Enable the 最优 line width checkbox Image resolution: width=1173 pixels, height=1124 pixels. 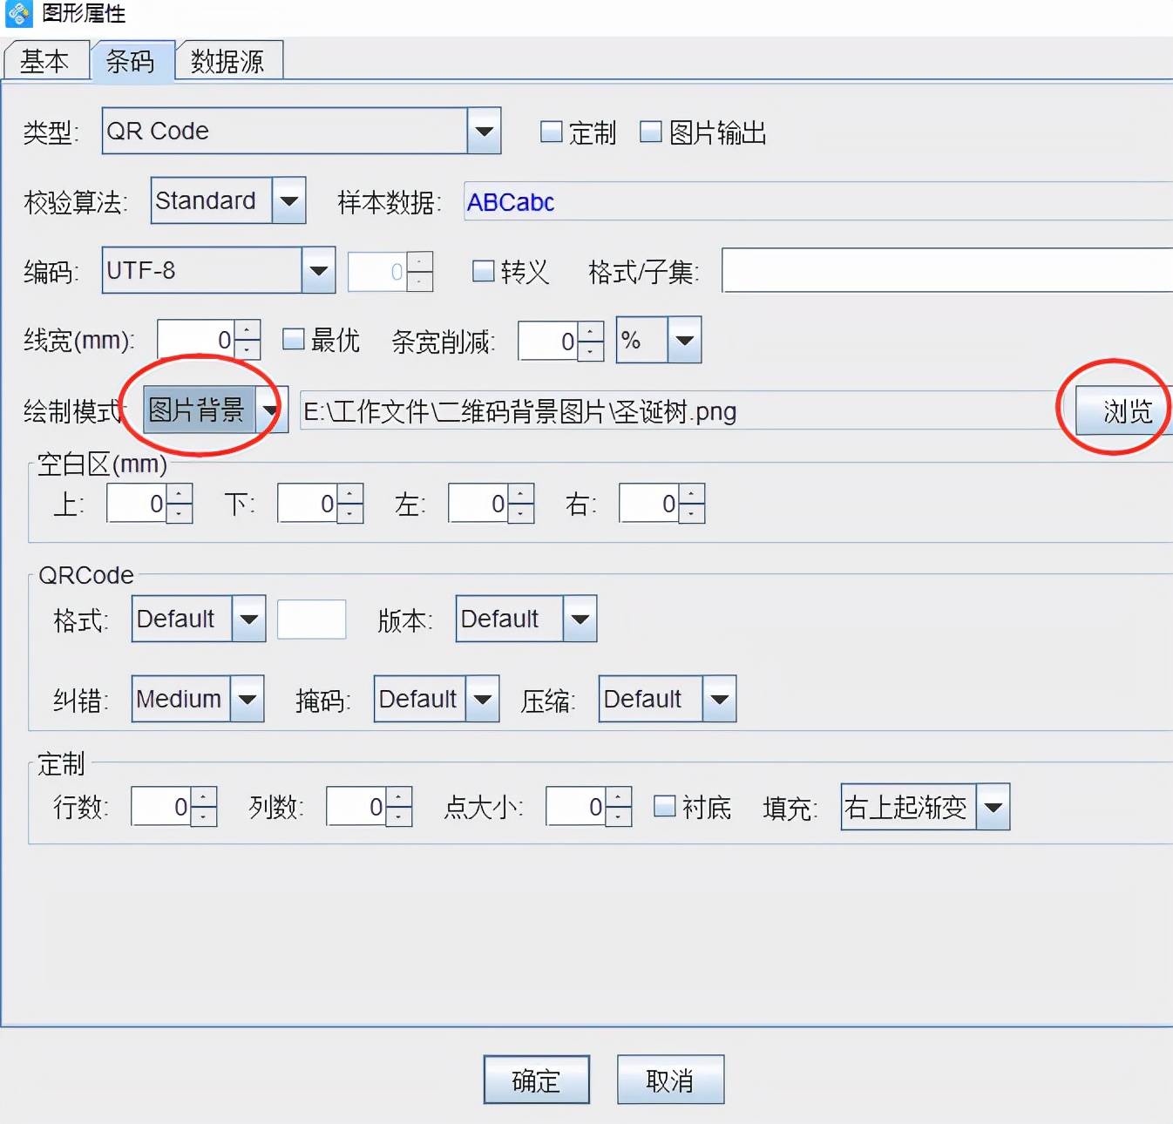294,339
